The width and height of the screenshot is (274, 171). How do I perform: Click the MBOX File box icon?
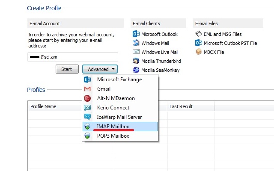click(x=198, y=52)
